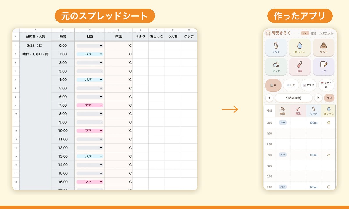The image size is (349, 209).
Task: Tap the ゲップ bubbles button in the app
Action: tap(276, 67)
